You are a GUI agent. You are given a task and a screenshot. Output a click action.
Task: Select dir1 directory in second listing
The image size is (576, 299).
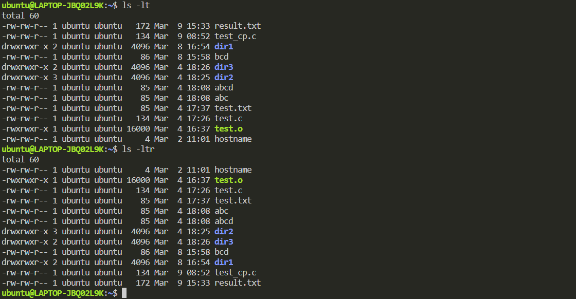tap(224, 263)
